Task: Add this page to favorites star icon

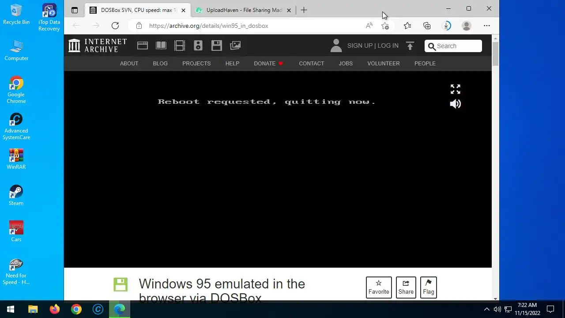Action: (x=385, y=26)
